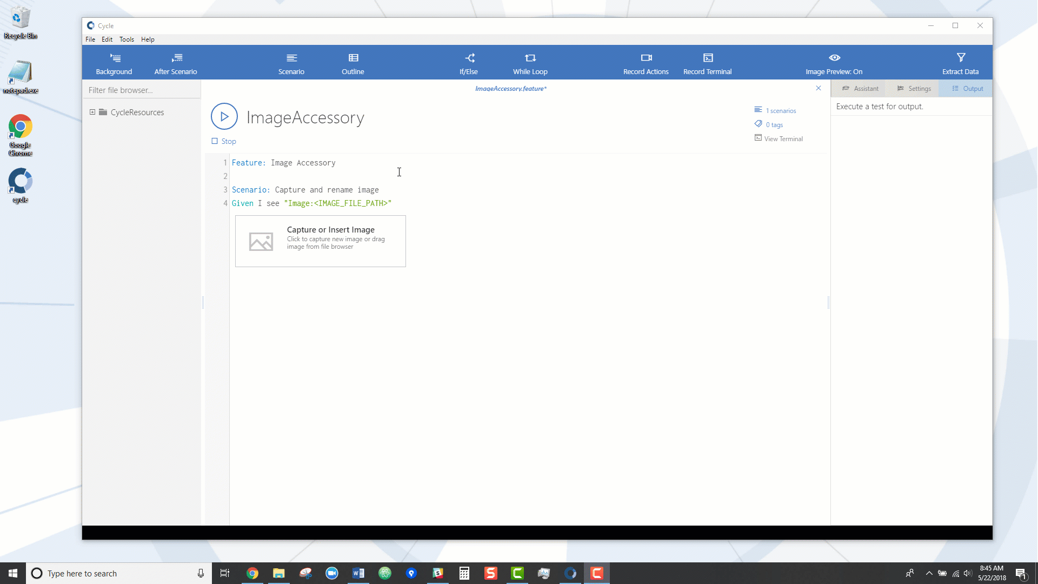Viewport: 1038px width, 584px height.
Task: Insert a Scenario Outline
Action: [353, 63]
